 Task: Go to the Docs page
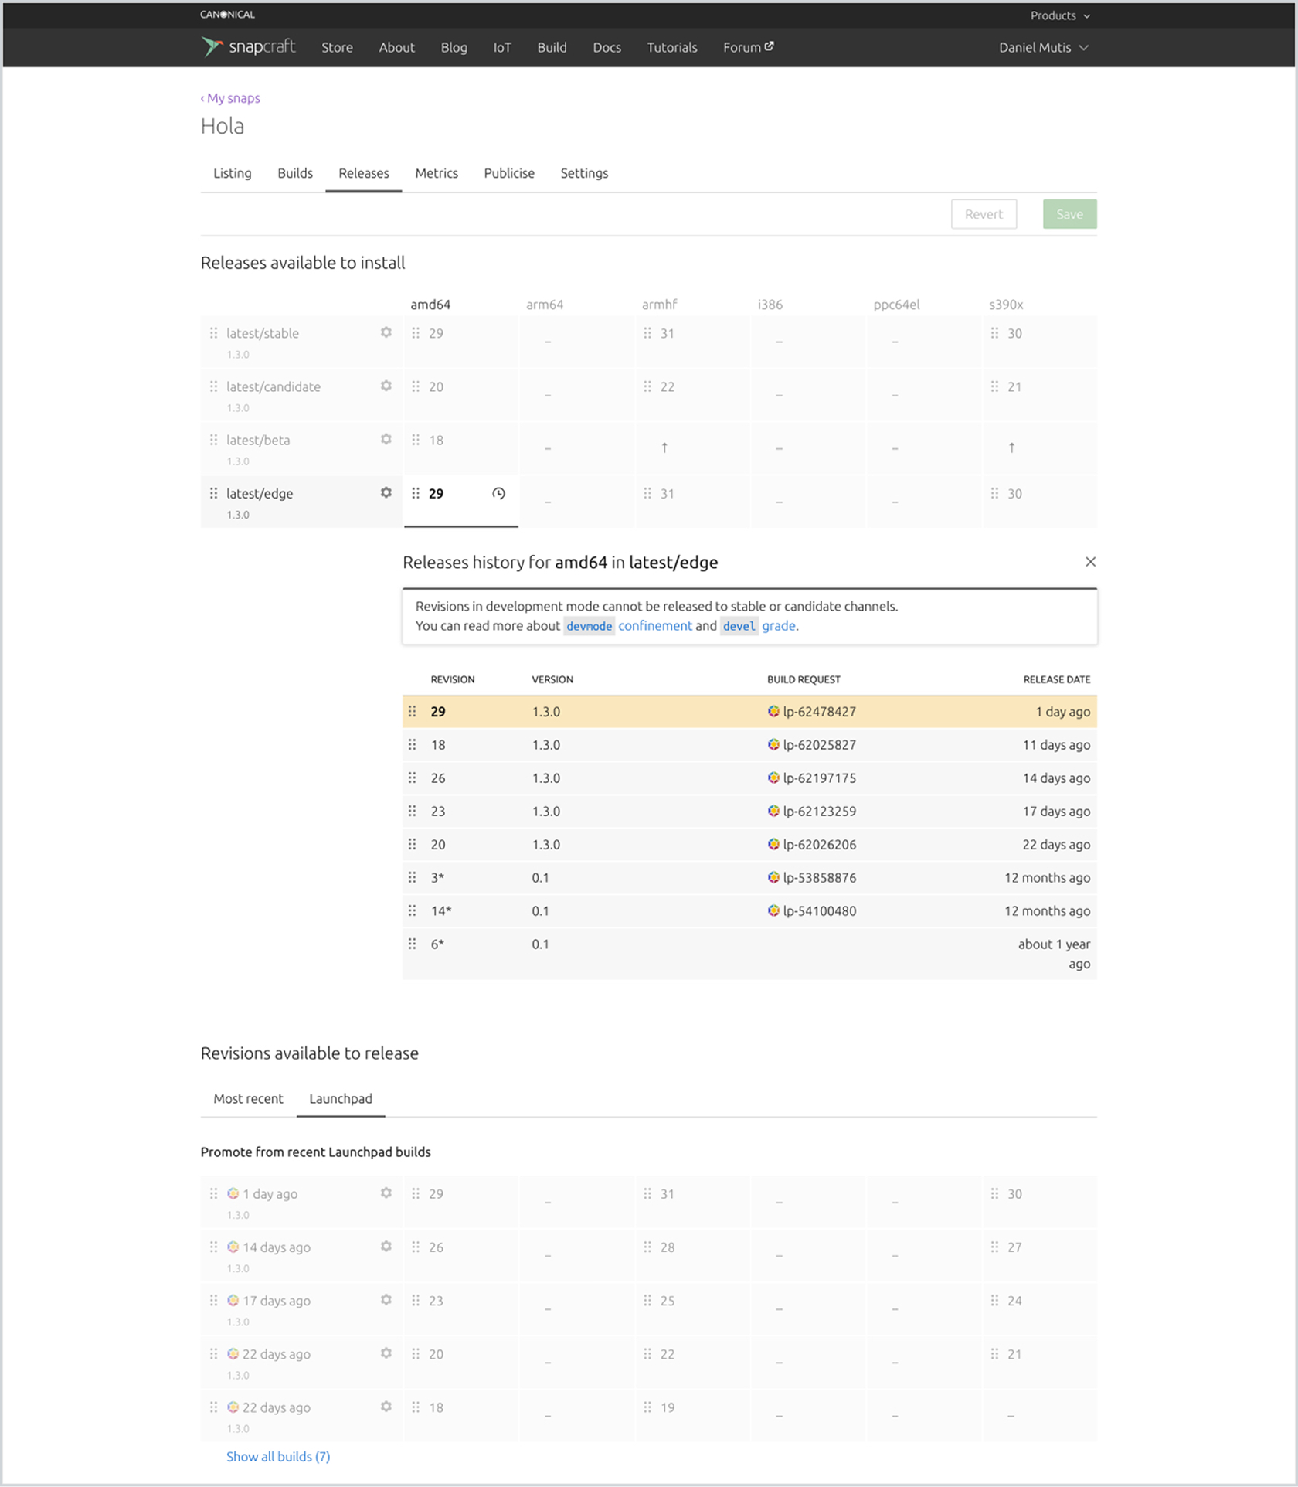click(x=607, y=47)
